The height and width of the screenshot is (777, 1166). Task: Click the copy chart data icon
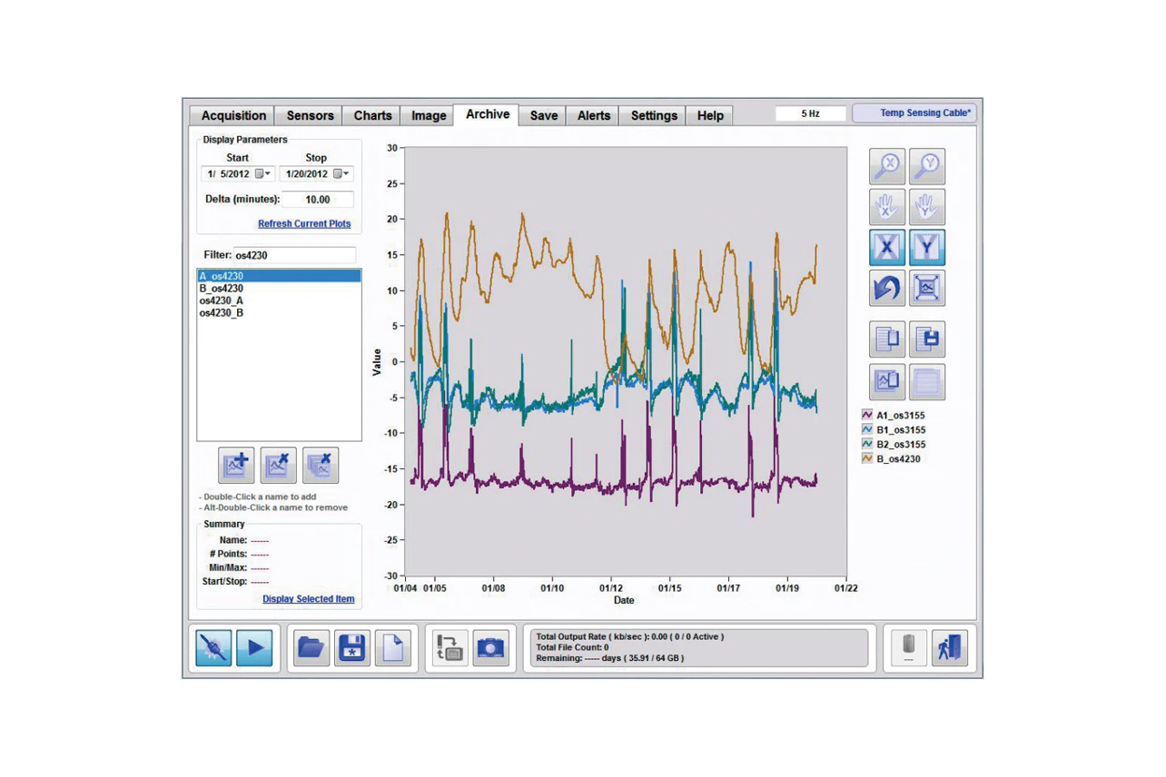coord(887,339)
